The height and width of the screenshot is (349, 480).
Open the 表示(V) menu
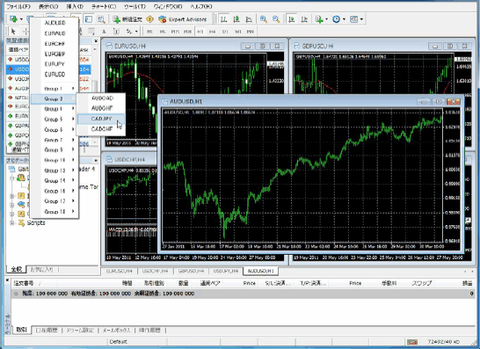point(48,6)
